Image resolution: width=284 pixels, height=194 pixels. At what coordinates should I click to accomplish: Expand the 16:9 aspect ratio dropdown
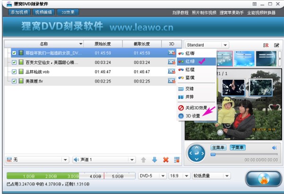pyautogui.click(x=179, y=176)
